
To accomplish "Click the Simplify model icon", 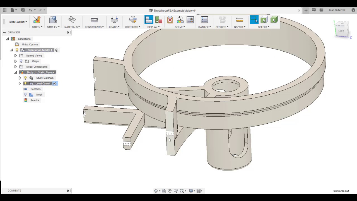I will [53, 20].
